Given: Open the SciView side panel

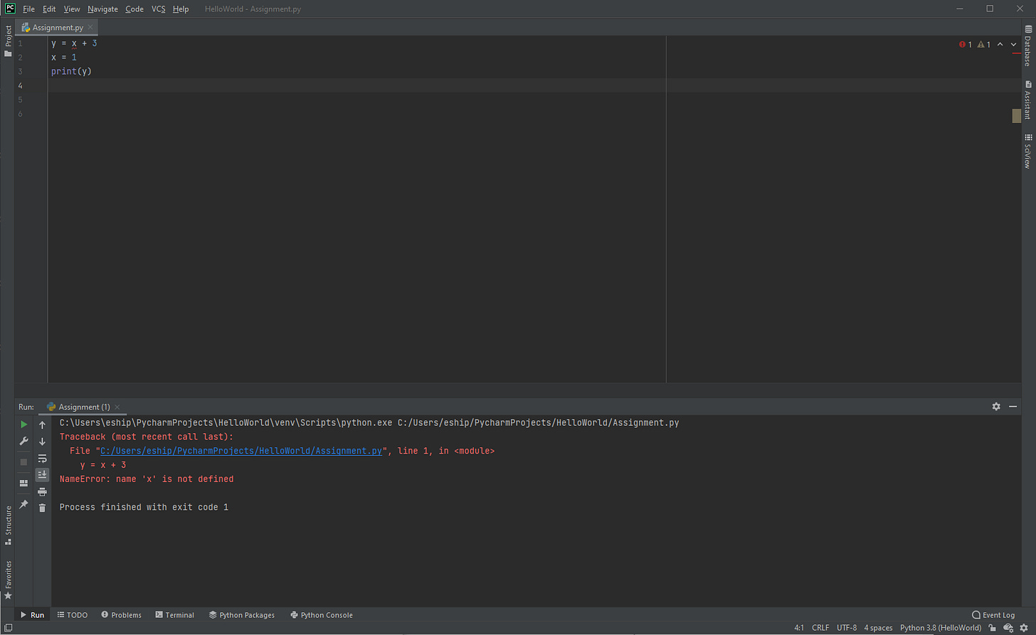Looking at the screenshot, I should [1028, 151].
